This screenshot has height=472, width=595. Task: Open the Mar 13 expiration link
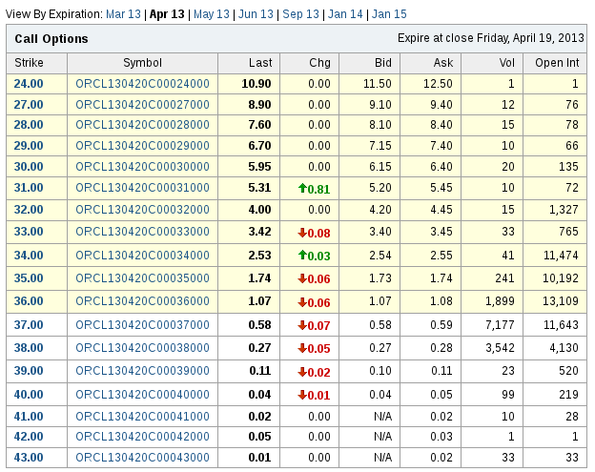point(123,14)
